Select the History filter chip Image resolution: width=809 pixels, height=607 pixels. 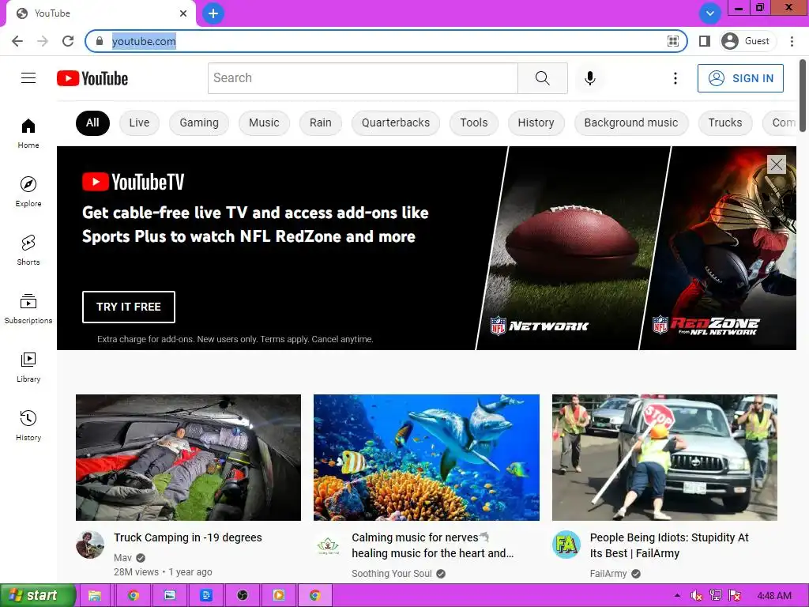[x=536, y=123]
